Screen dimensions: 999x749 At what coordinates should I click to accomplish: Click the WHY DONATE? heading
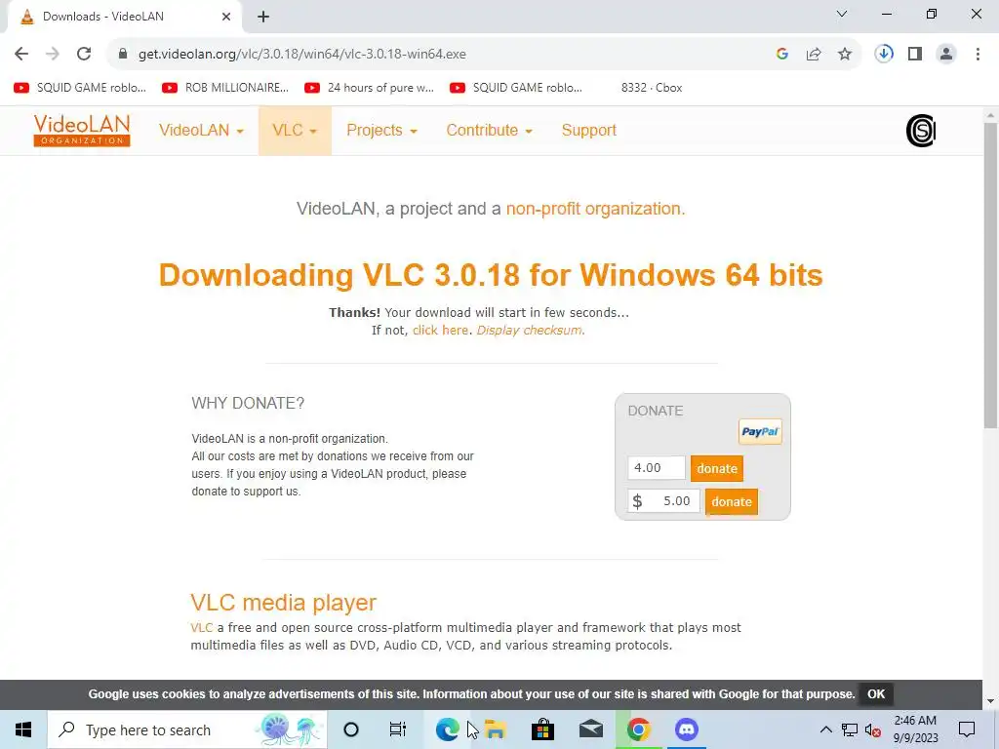pyautogui.click(x=248, y=403)
